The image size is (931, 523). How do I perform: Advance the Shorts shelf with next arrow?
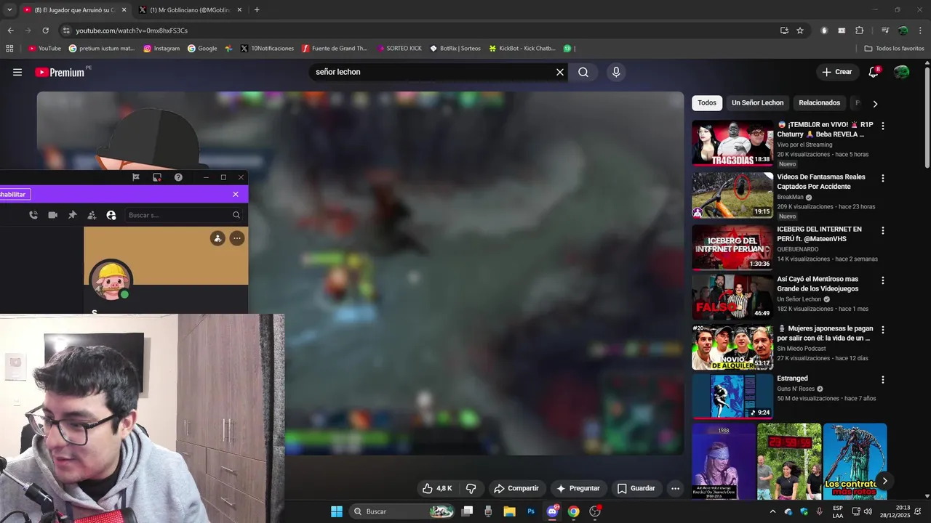884,481
